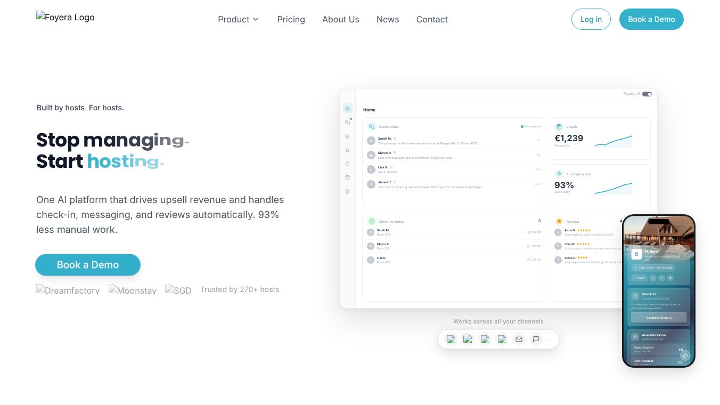Click the Home heading in the dashboard
Image resolution: width=720 pixels, height=405 pixels.
coord(369,110)
